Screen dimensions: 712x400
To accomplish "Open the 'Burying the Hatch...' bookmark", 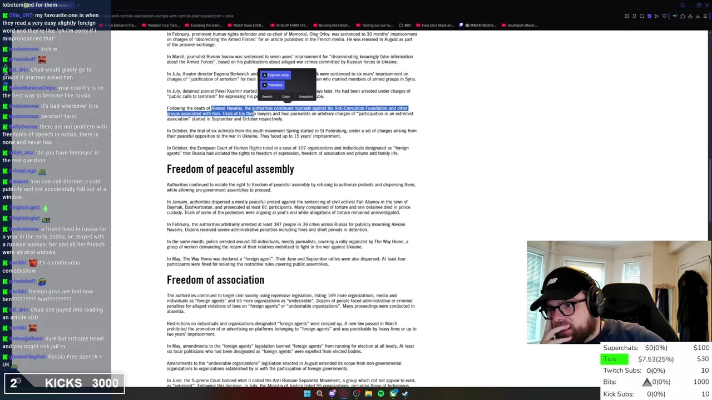I will pyautogui.click(x=333, y=26).
